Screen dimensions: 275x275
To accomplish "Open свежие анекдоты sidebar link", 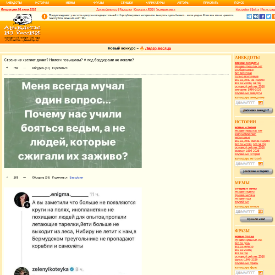I will 247,63.
